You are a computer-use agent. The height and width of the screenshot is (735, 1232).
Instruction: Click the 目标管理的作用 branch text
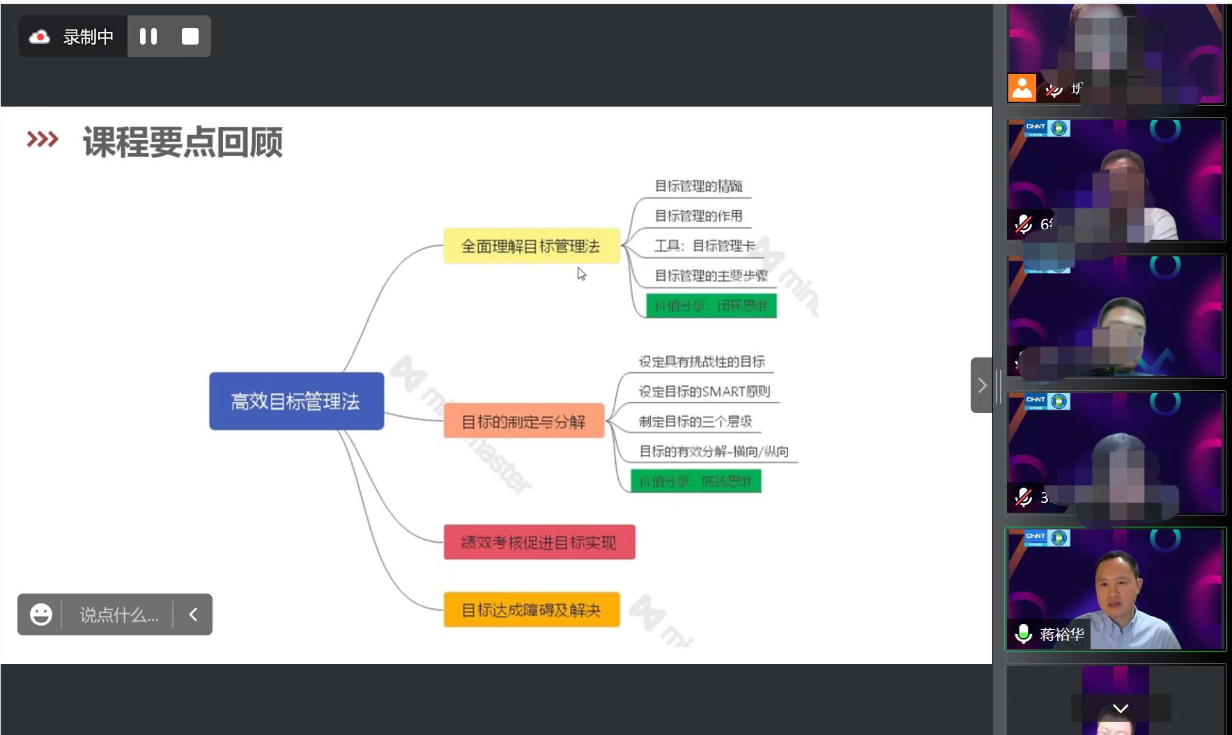pos(698,216)
